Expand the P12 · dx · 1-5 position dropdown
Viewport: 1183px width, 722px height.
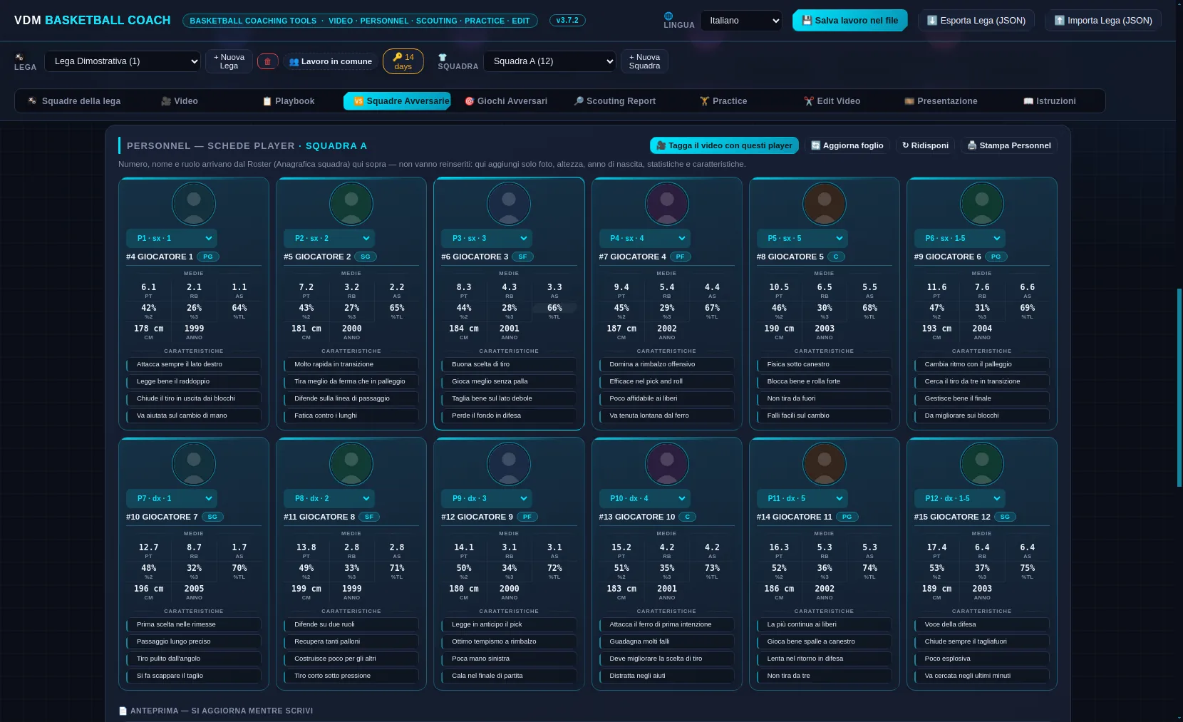(959, 498)
